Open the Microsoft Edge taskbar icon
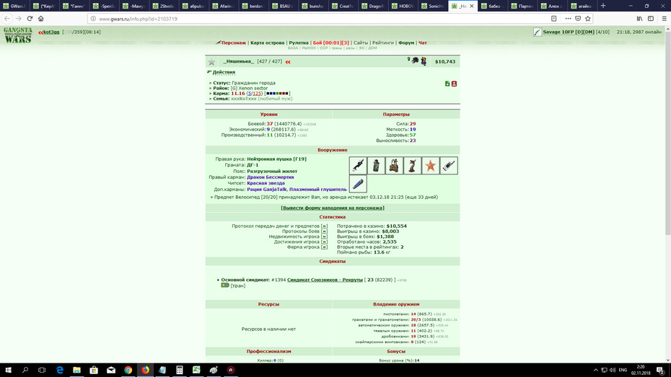Screen dimensions: 671x377 tap(59, 370)
